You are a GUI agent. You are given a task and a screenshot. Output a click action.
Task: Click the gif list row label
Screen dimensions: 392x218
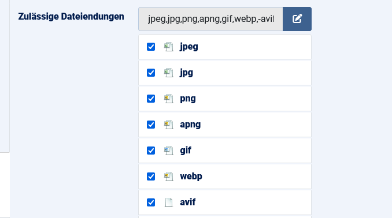tap(186, 151)
